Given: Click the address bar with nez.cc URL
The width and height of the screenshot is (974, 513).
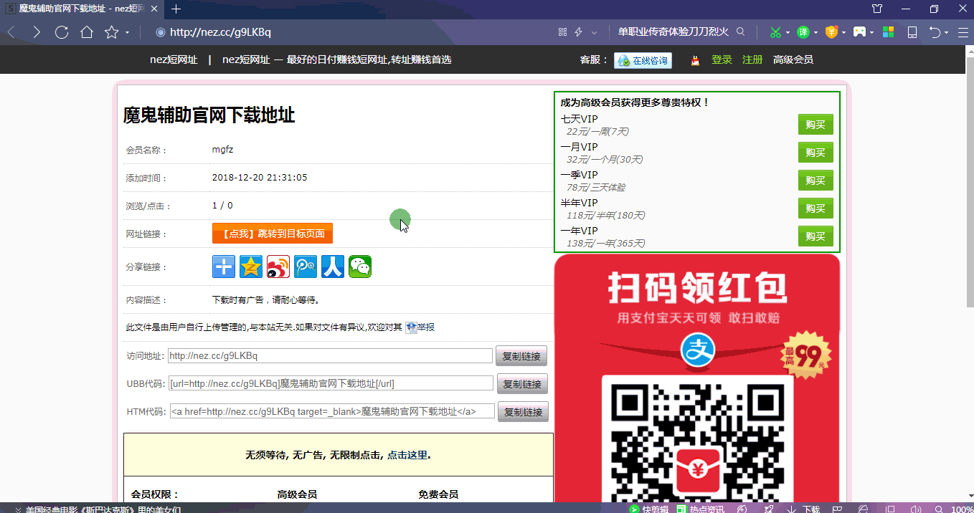Looking at the screenshot, I should [x=351, y=32].
